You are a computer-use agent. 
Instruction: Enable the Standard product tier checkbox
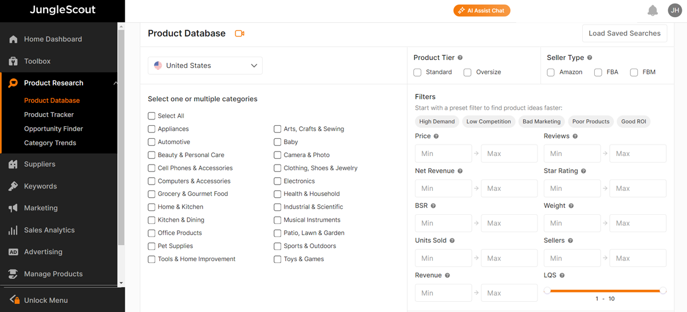pos(417,73)
